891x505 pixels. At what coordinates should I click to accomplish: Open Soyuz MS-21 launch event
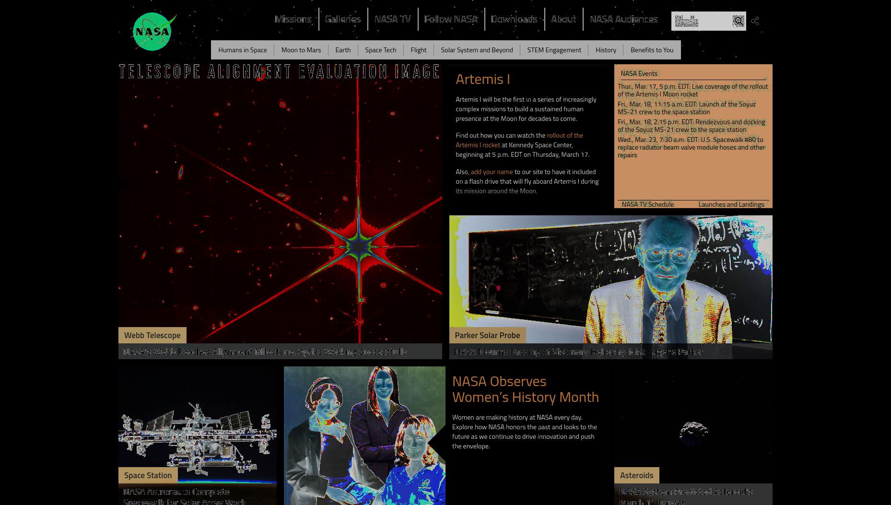tap(687, 108)
